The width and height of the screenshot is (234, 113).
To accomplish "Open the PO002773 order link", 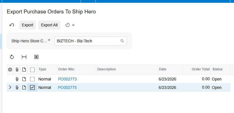I will [67, 79].
